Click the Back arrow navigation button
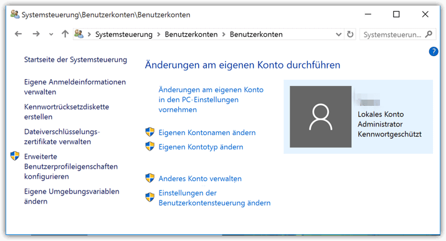 click(18, 34)
